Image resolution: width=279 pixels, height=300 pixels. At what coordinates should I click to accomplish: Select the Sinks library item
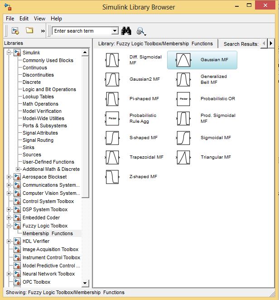click(x=29, y=147)
